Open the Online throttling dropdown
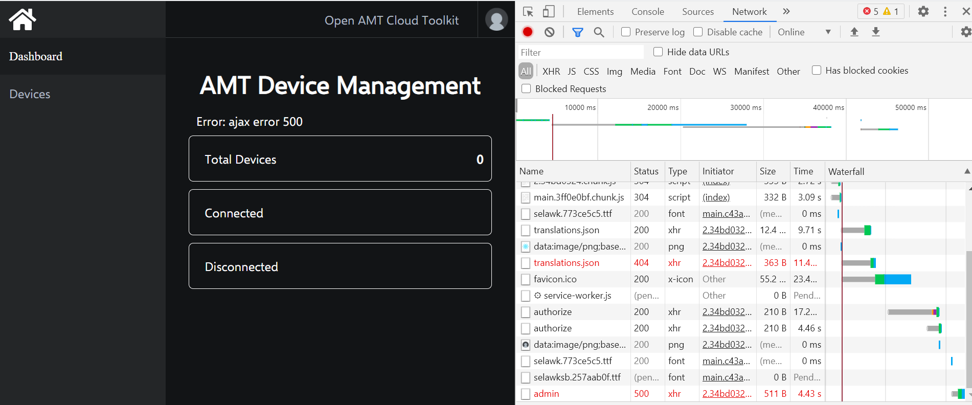Screen dimensions: 972x405 (804, 32)
